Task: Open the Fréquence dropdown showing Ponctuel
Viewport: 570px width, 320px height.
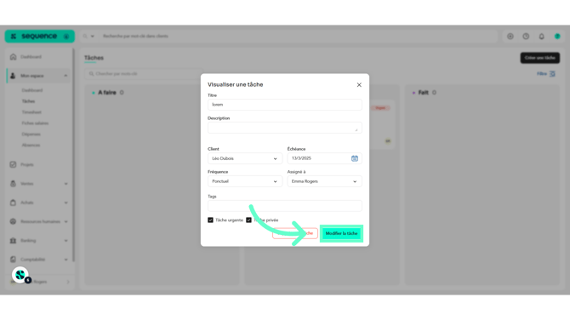Action: point(245,181)
